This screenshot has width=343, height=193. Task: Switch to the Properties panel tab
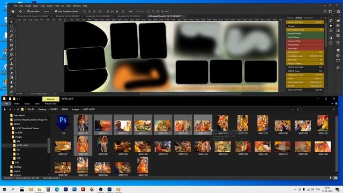point(309,18)
